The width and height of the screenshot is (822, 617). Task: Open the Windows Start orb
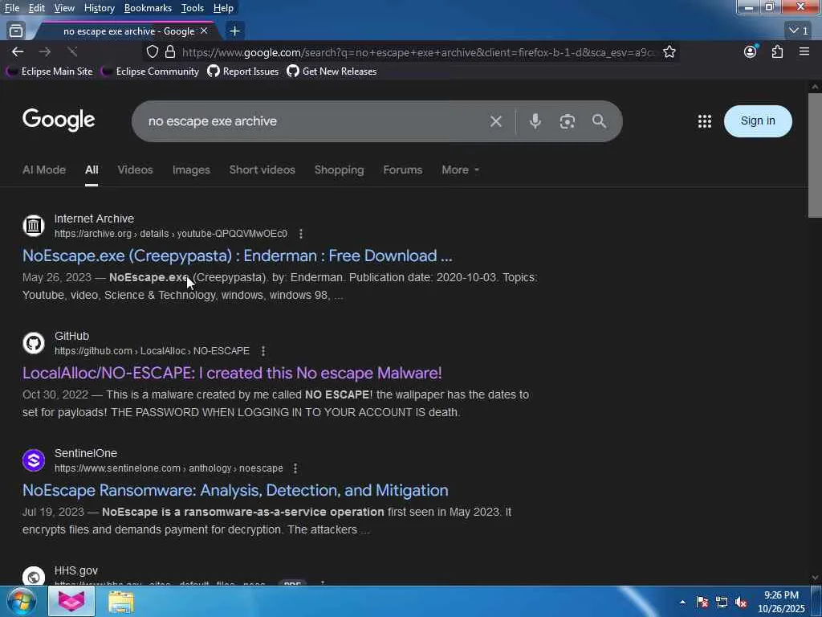21,601
